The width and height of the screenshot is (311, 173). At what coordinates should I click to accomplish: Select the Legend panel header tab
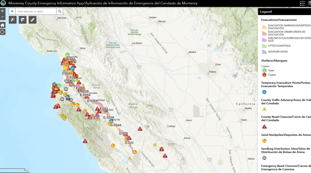266,12
